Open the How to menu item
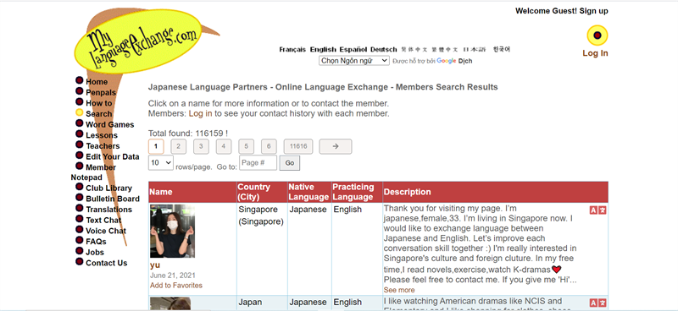 pos(98,103)
